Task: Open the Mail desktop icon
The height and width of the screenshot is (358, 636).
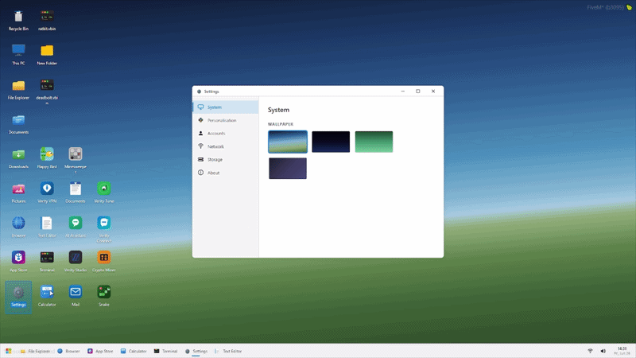Action: (x=76, y=296)
